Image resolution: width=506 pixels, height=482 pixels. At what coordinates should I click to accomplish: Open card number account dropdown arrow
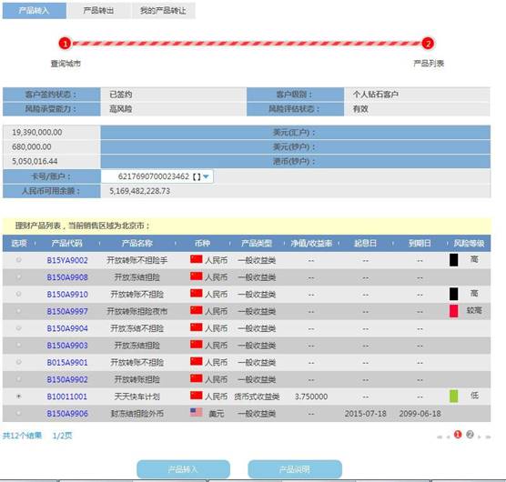[206, 176]
